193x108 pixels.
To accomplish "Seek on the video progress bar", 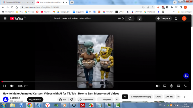I will [x=95, y=81].
